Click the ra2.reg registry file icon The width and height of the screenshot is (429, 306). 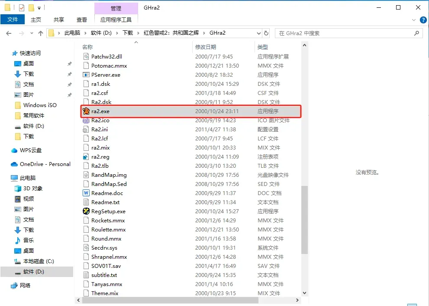[x=86, y=157]
